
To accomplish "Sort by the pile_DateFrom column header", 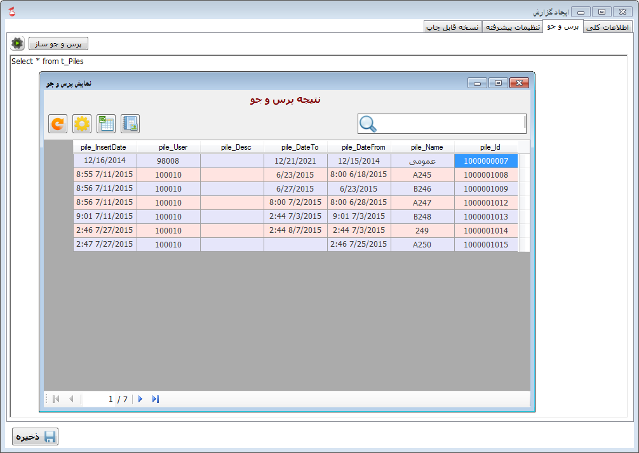I will (359, 147).
